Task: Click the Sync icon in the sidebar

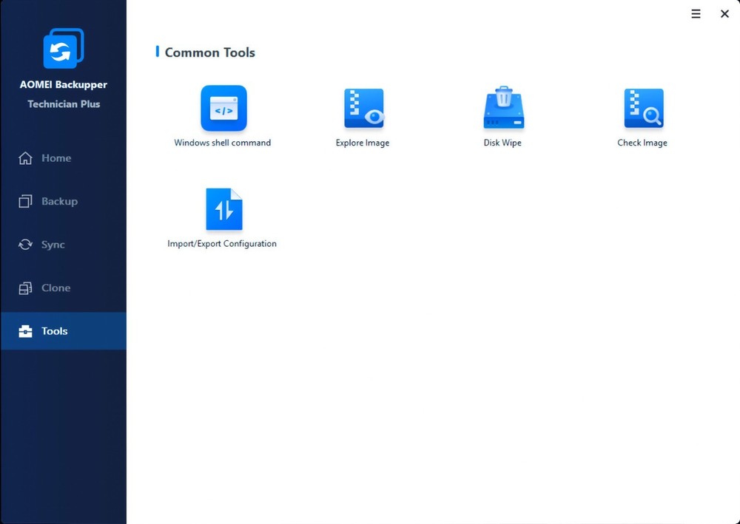Action: pyautogui.click(x=25, y=244)
